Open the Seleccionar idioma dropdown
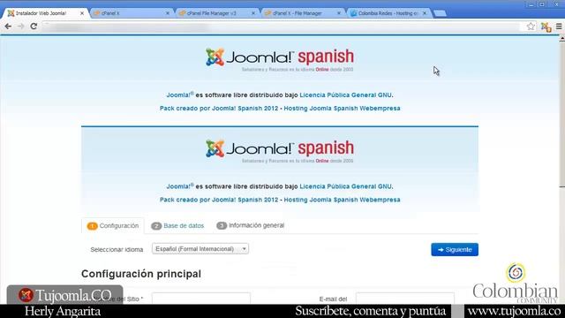Screen dimensions: 565x318 (200, 249)
